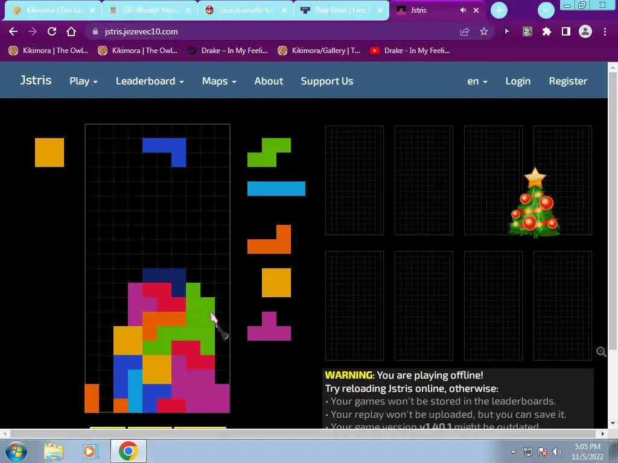Launch Windows Media Player from taskbar

89,452
